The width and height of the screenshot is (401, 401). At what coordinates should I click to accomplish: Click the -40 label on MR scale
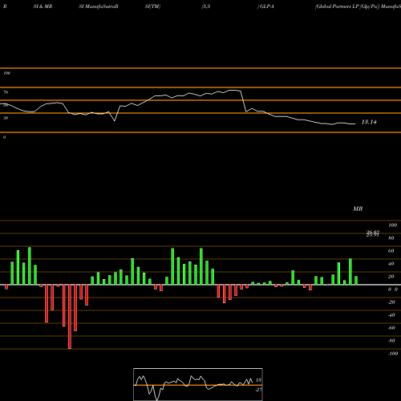pyautogui.click(x=391, y=315)
